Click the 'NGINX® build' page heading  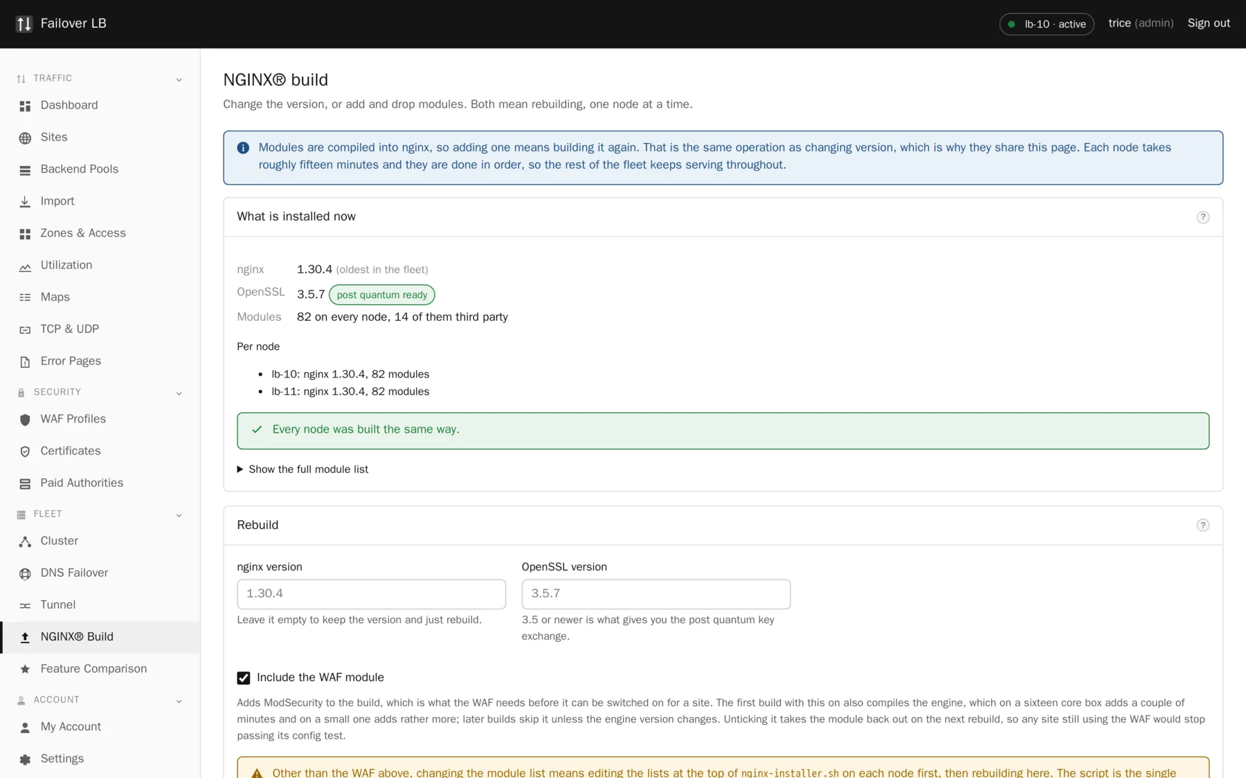(276, 80)
